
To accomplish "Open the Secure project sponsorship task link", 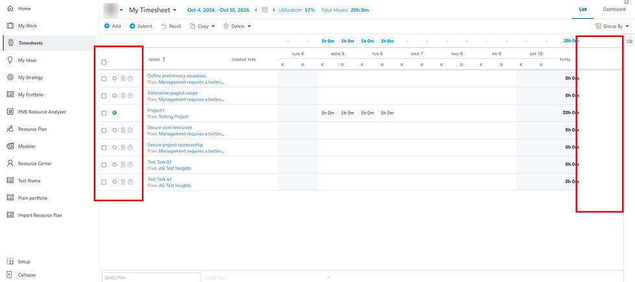I will point(175,145).
